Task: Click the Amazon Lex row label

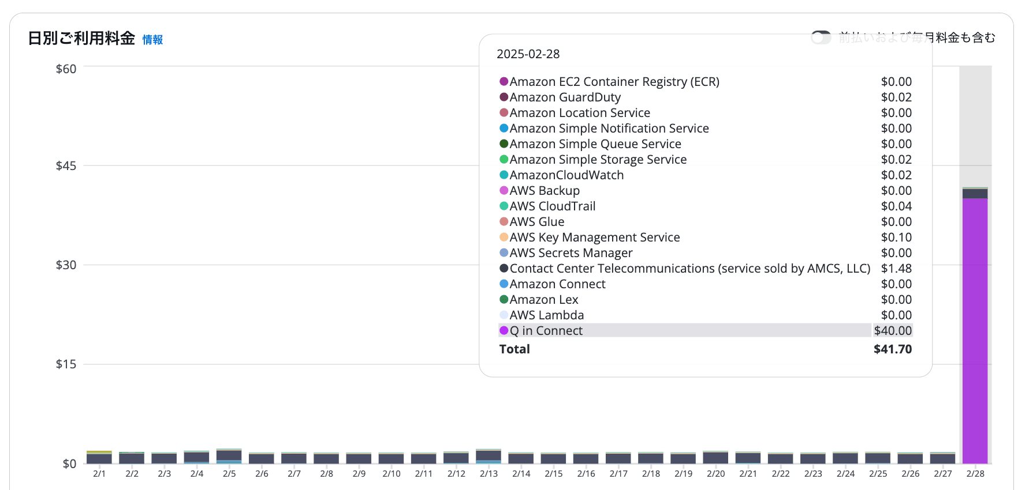Action: tap(544, 299)
